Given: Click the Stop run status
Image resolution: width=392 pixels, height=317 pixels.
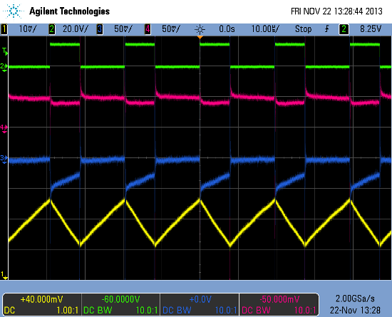Looking at the screenshot, I should (x=303, y=29).
